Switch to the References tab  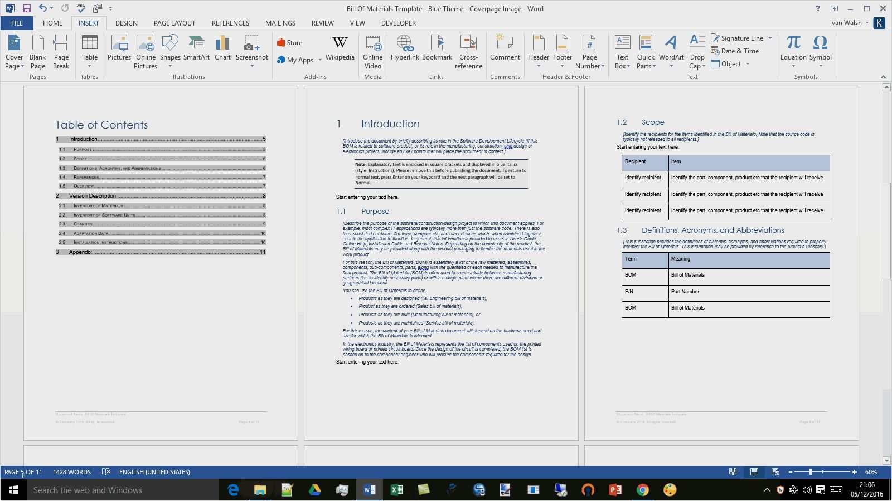tap(230, 23)
